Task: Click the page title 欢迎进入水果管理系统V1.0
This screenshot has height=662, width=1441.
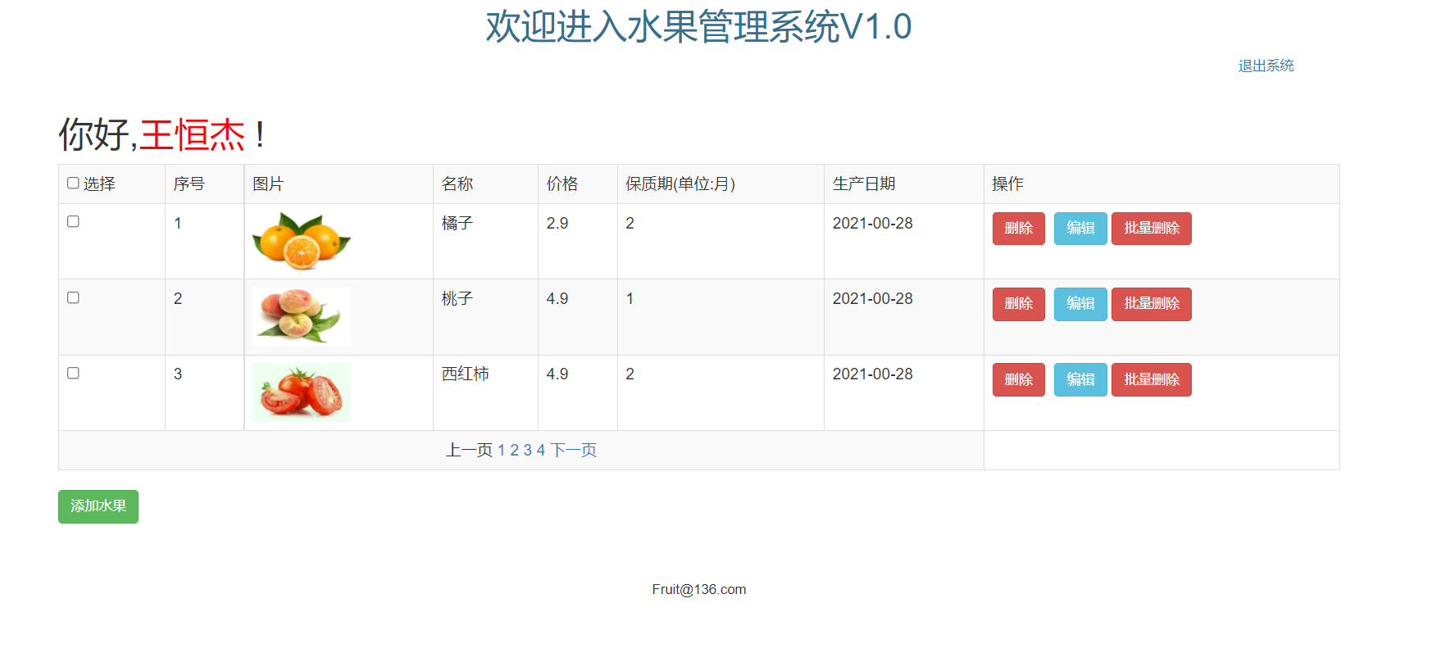Action: point(698,26)
